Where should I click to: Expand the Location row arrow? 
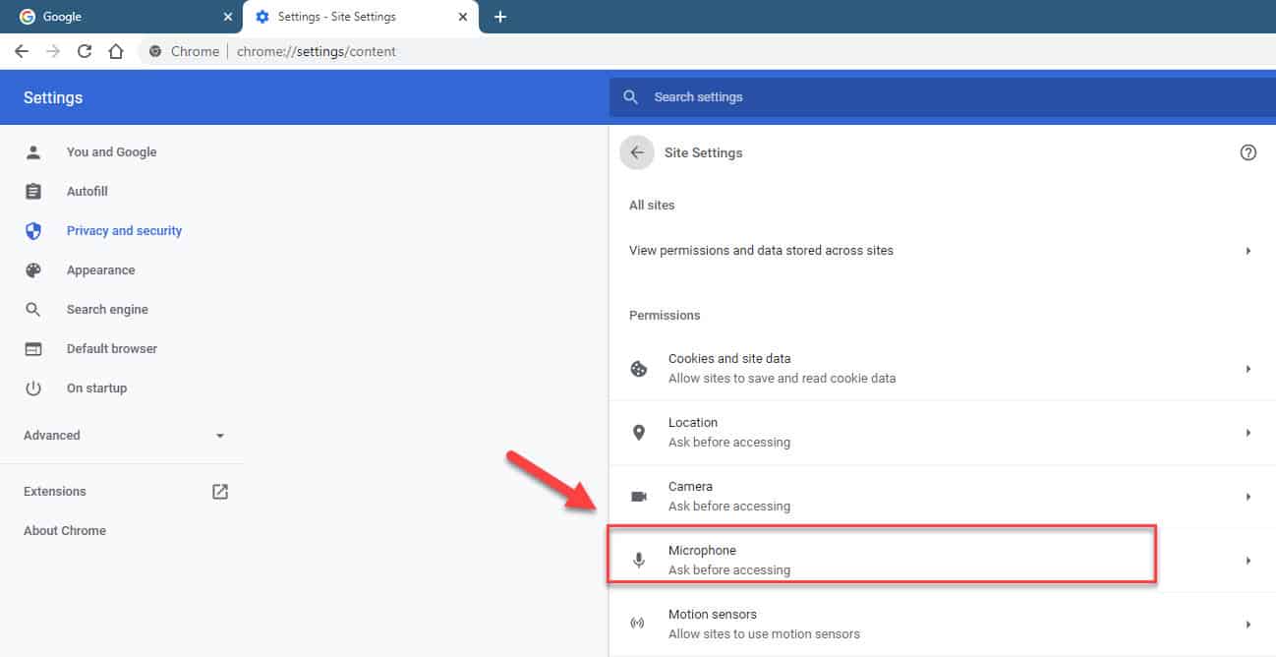[x=1248, y=433]
